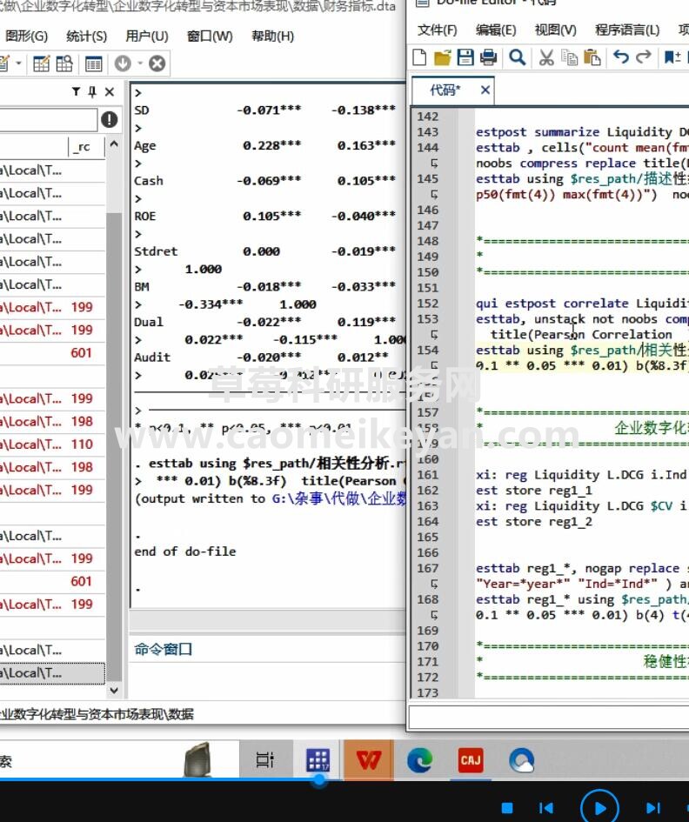
Task: Click line number 161 in editor gutter
Action: click(x=427, y=474)
